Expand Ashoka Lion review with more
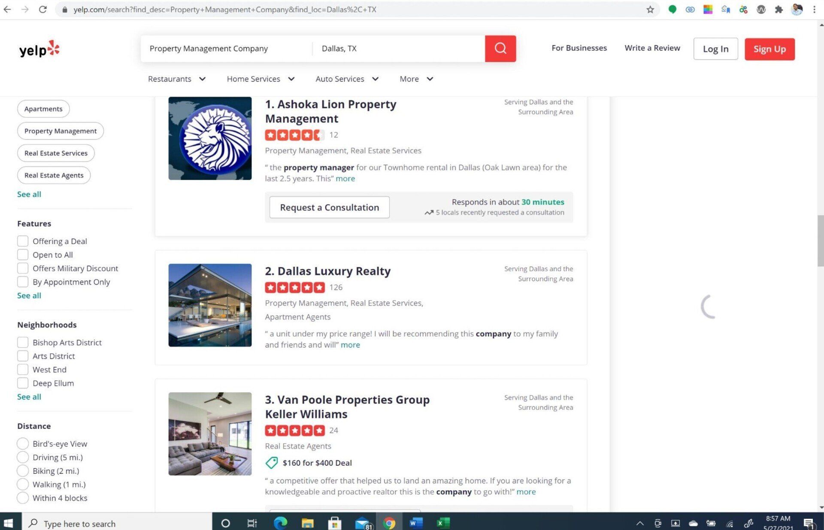The width and height of the screenshot is (824, 530). pos(345,178)
